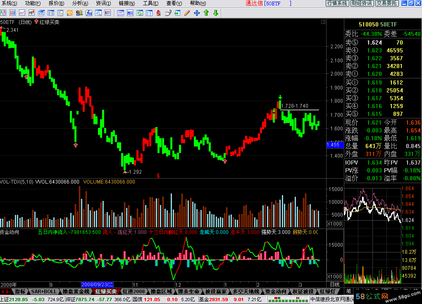The height and width of the screenshot is (304, 422).
Task: Click the 买① price 1.619
Action: (374, 82)
